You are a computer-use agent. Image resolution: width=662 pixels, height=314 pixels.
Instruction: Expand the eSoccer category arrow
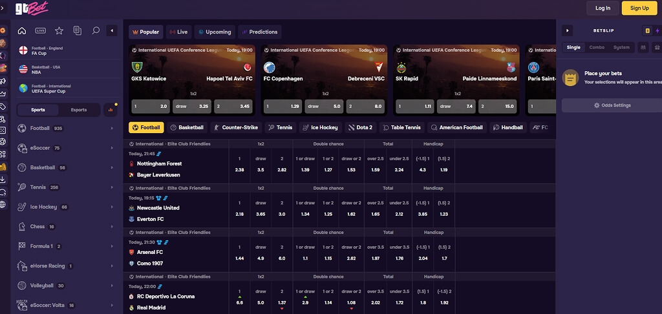click(112, 148)
